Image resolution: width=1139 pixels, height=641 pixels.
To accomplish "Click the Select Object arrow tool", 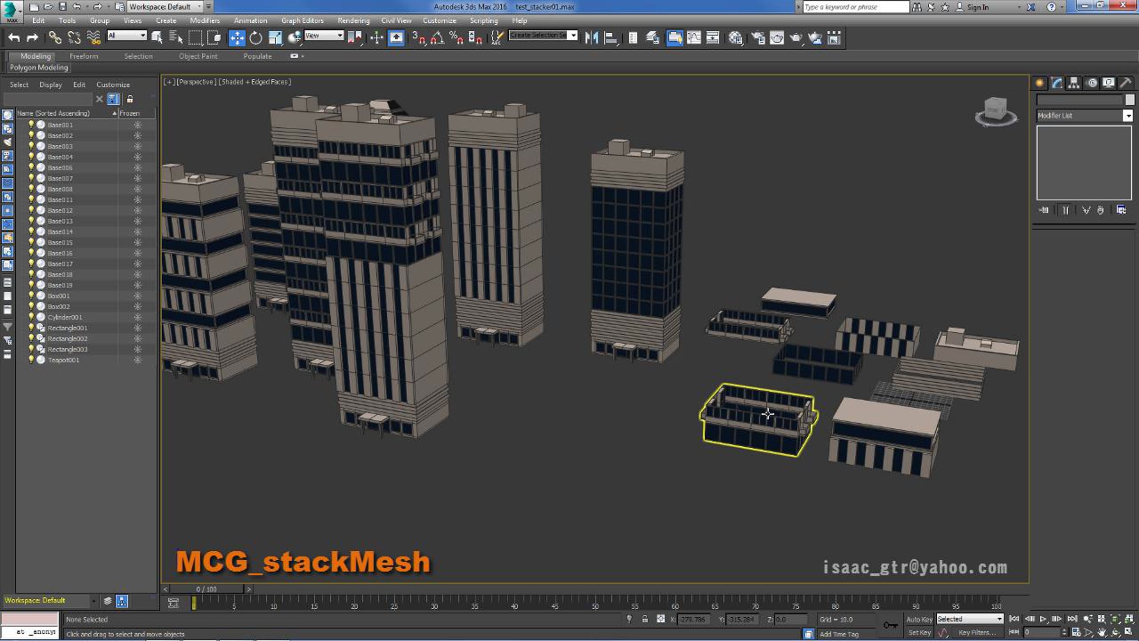I will point(157,38).
